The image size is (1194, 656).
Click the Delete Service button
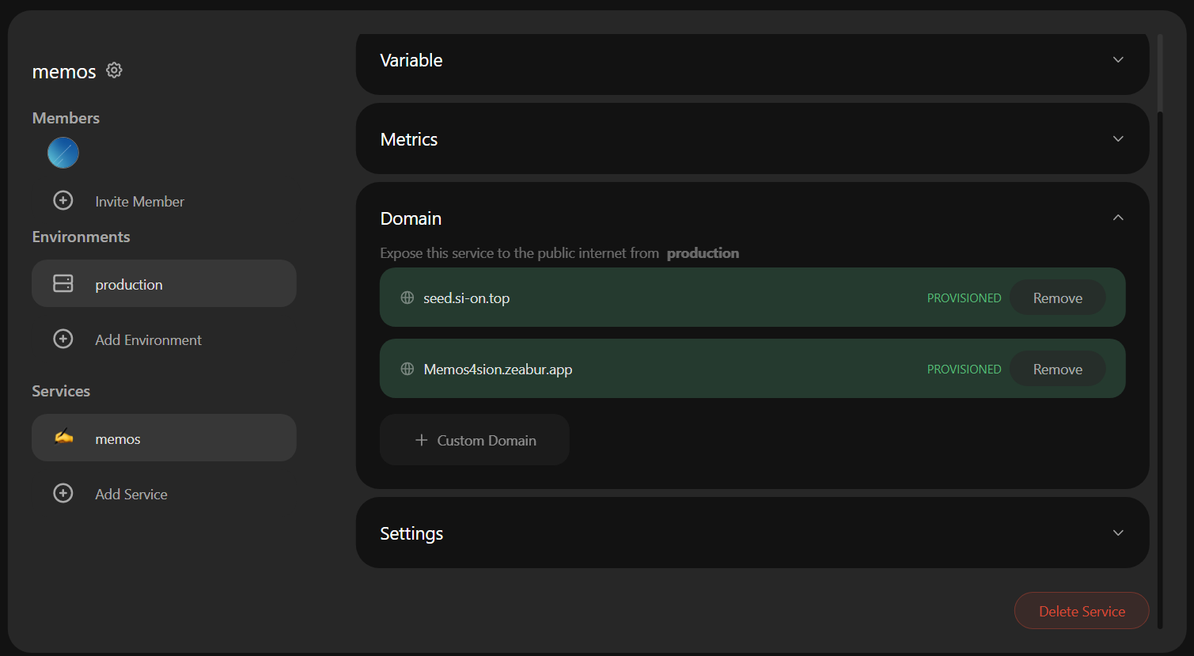coord(1081,611)
